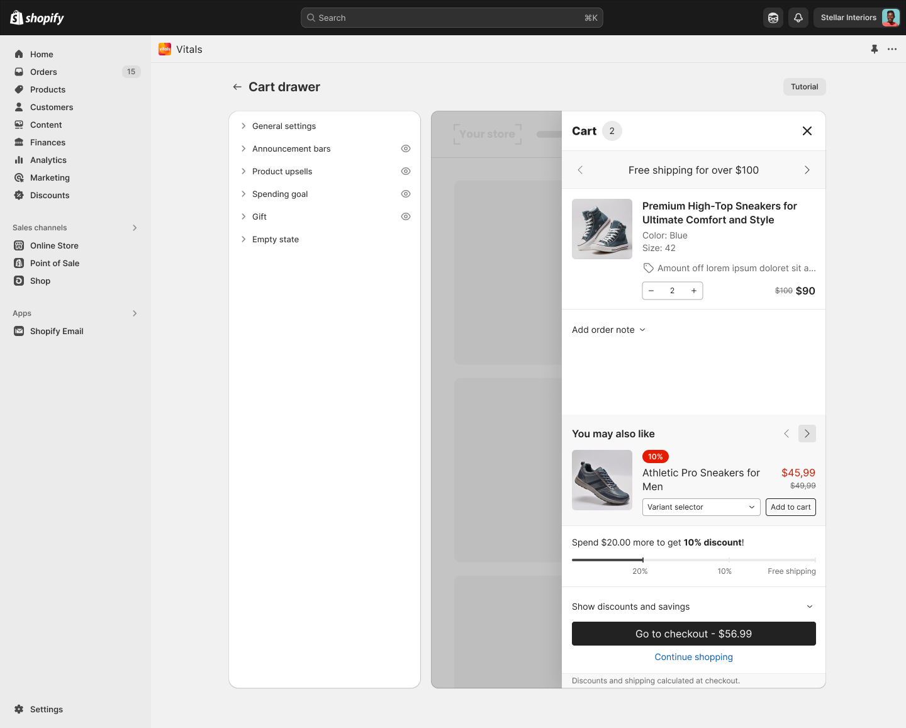Open the Stellar Interiors account avatar
Image resolution: width=906 pixels, height=728 pixels.
890,18
